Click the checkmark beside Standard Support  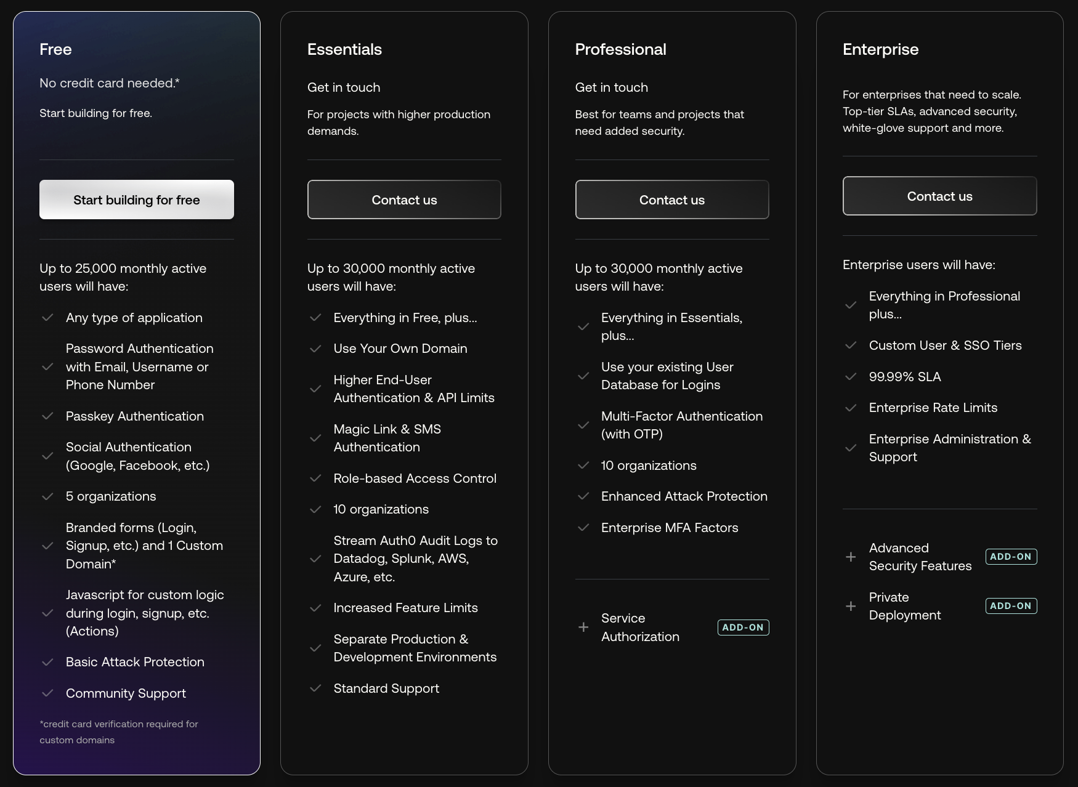click(315, 688)
